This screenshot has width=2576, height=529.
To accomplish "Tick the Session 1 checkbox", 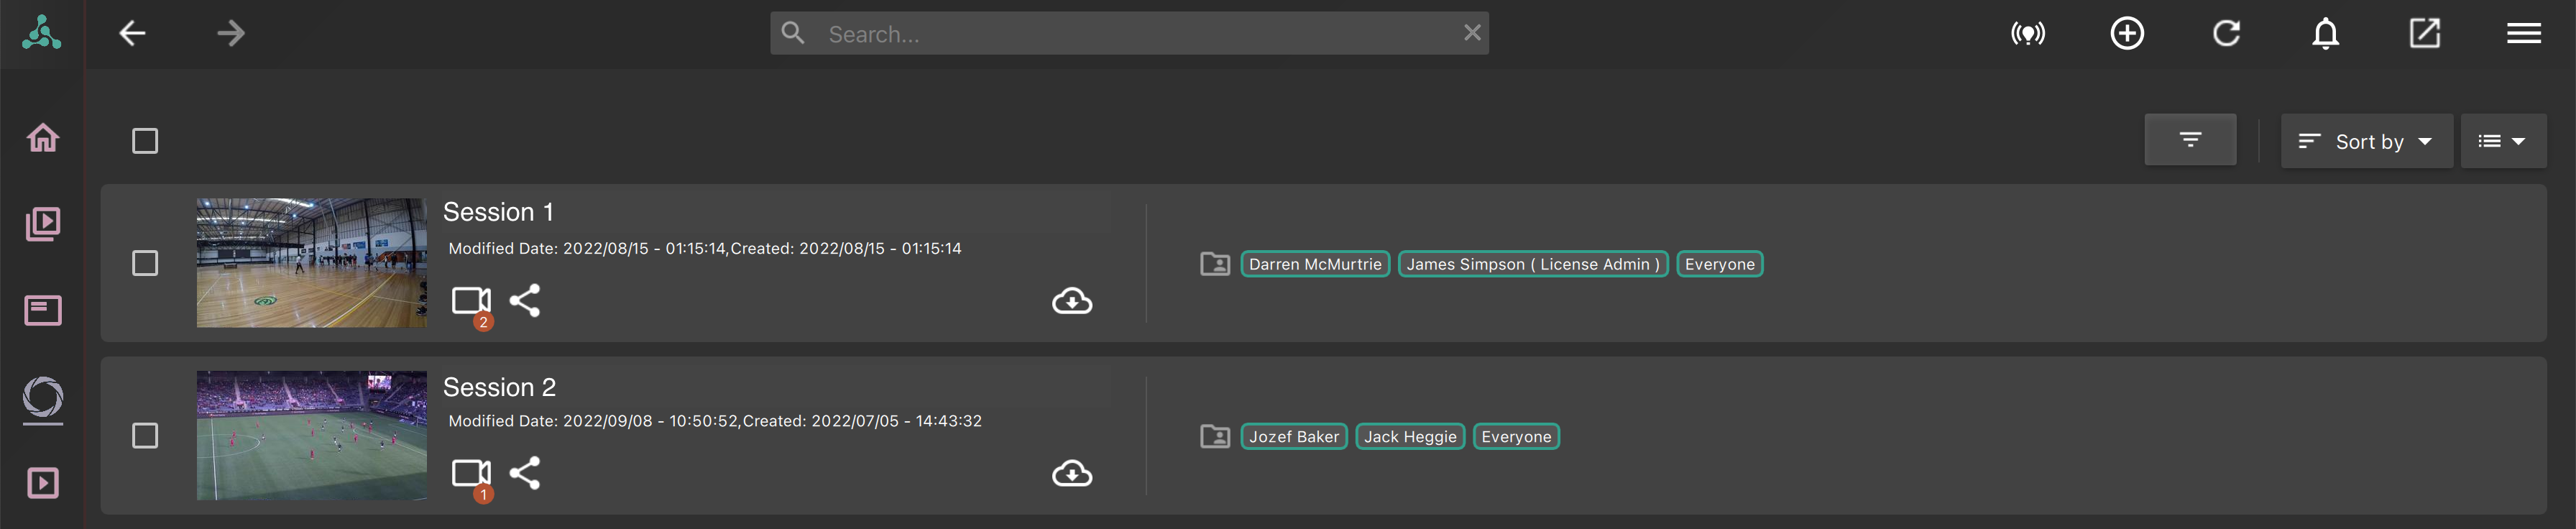I will pyautogui.click(x=145, y=263).
